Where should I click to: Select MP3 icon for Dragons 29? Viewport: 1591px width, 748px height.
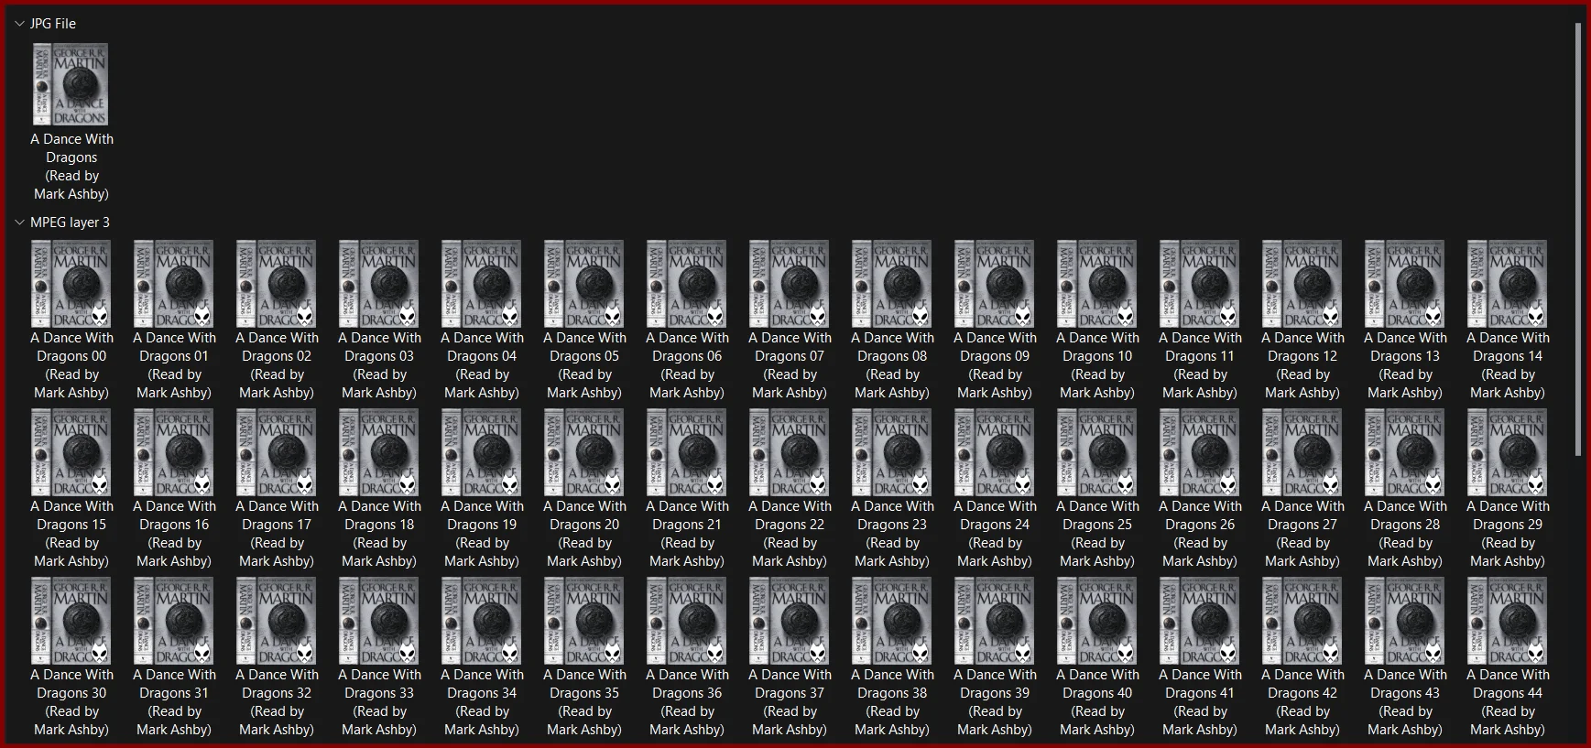1508,452
